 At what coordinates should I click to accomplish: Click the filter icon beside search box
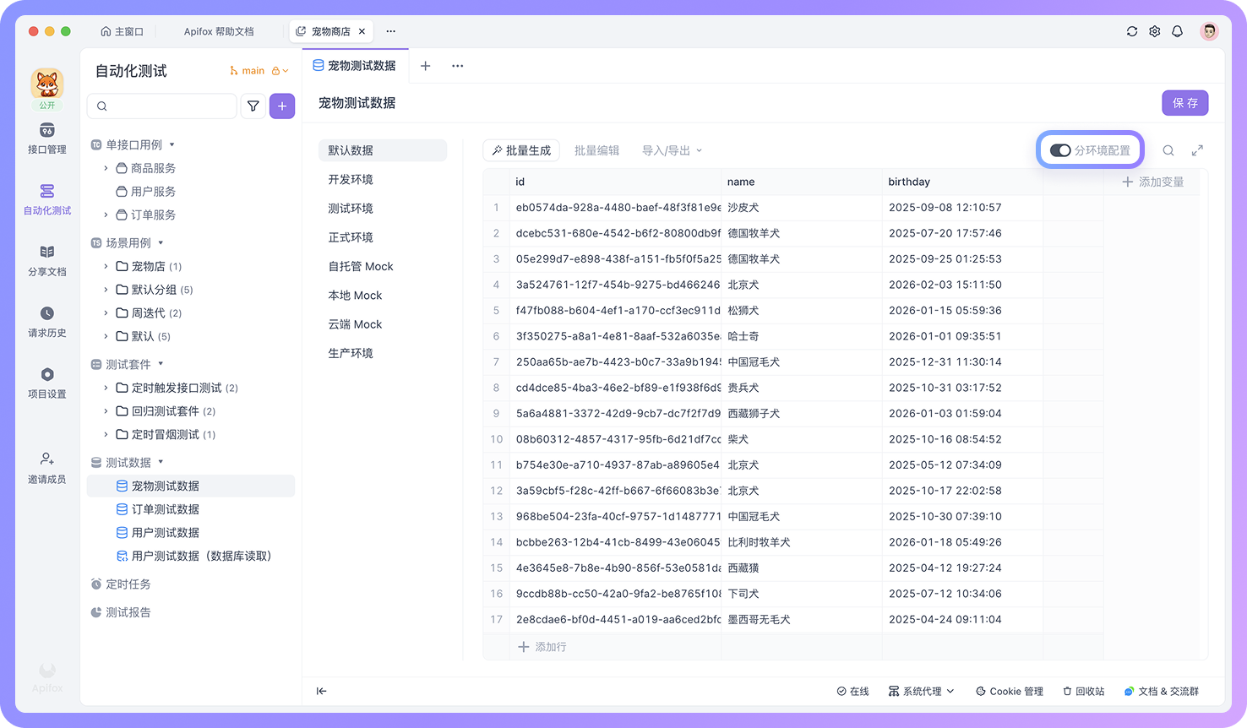pyautogui.click(x=253, y=106)
